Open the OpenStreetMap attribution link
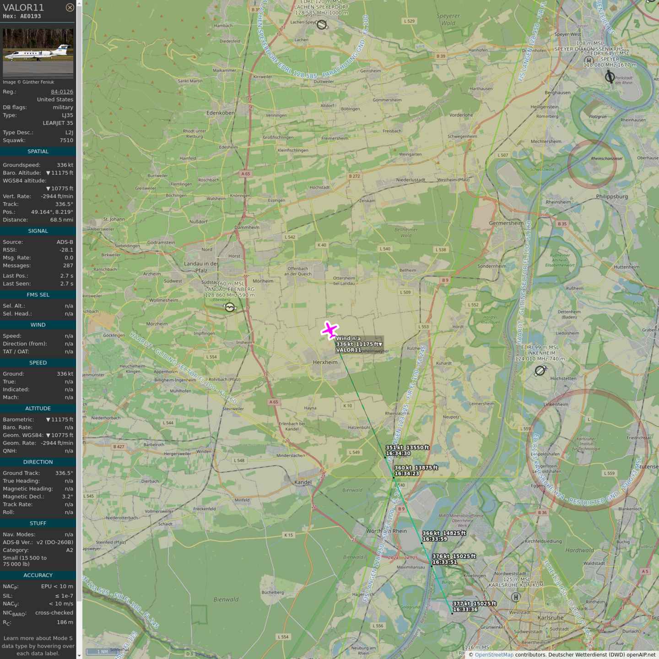The width and height of the screenshot is (659, 659). pyautogui.click(x=494, y=654)
